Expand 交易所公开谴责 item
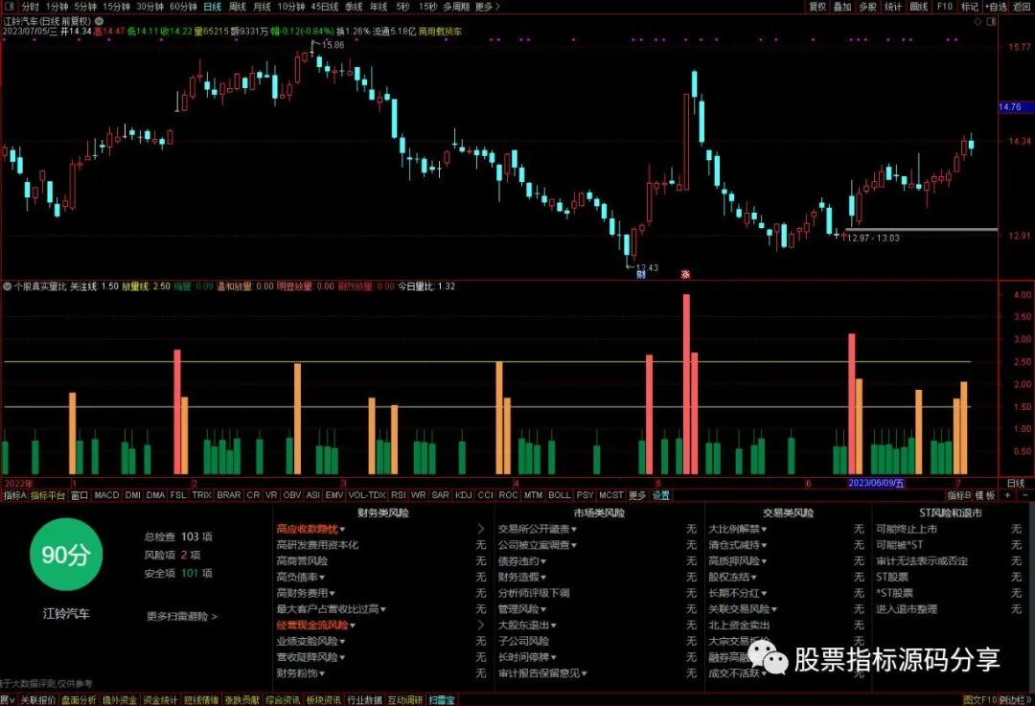Image resolution: width=1035 pixels, height=706 pixels. point(538,529)
